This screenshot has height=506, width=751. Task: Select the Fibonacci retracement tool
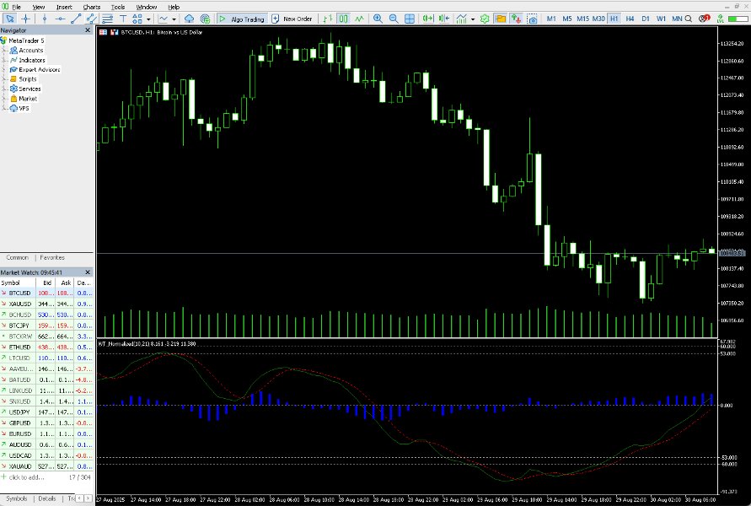pyautogui.click(x=107, y=19)
